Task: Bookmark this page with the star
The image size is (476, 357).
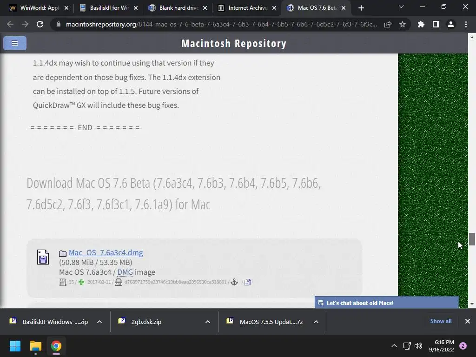Action: click(x=403, y=24)
